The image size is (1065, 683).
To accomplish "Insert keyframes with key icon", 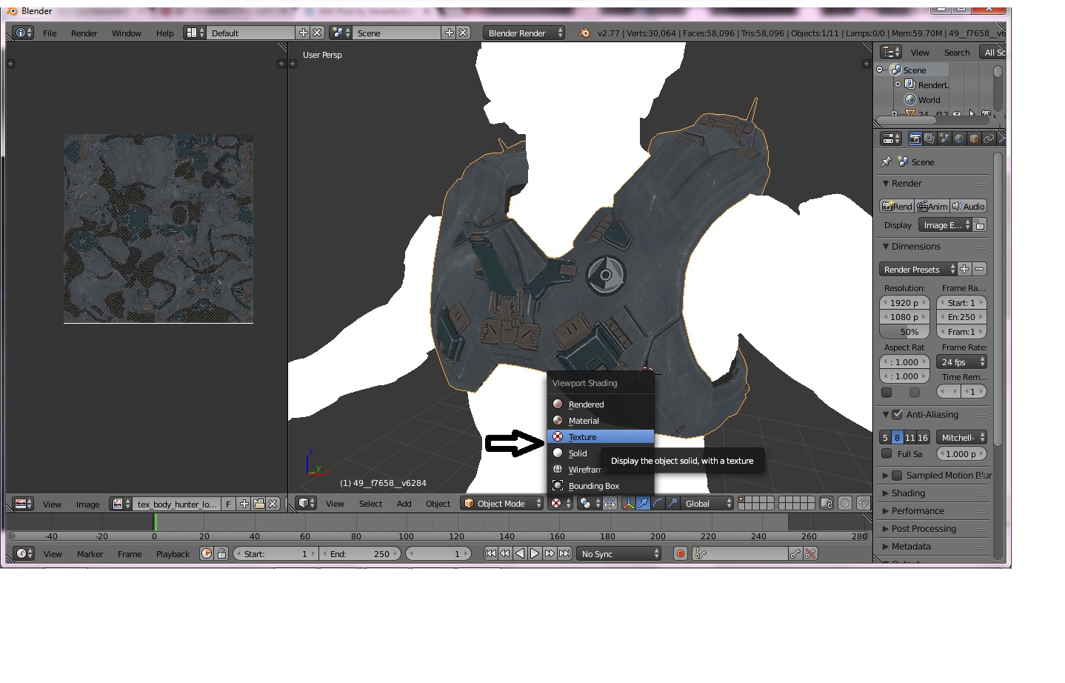I will click(x=795, y=553).
